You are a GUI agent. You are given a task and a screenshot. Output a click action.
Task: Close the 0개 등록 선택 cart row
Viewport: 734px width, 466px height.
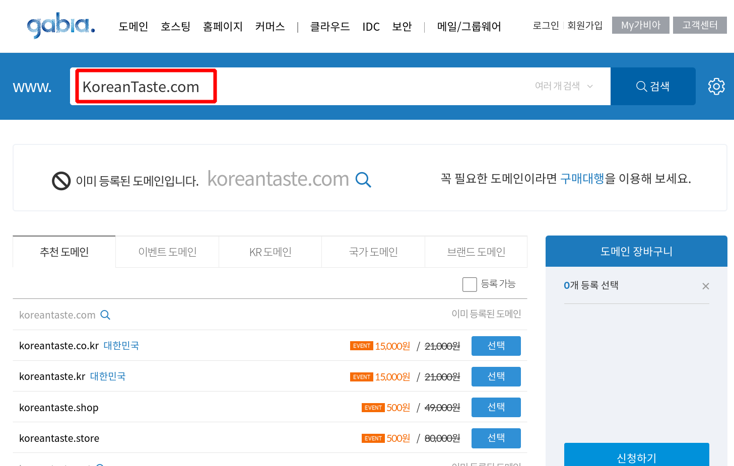[706, 286]
